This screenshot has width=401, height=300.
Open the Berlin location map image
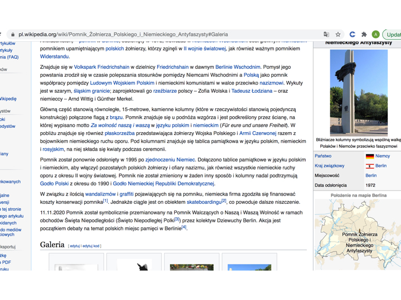[x=358, y=234]
